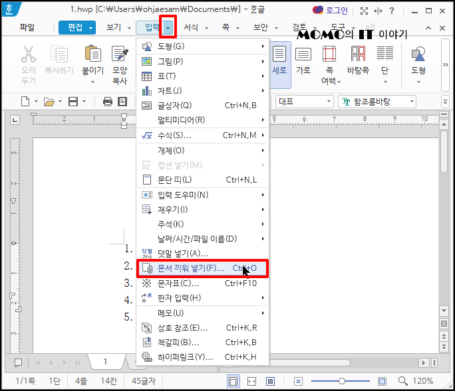This screenshot has height=391, width=455.
Task: Choose 날짜/시간/파일 이름(D) menu entry
Action: [202, 239]
